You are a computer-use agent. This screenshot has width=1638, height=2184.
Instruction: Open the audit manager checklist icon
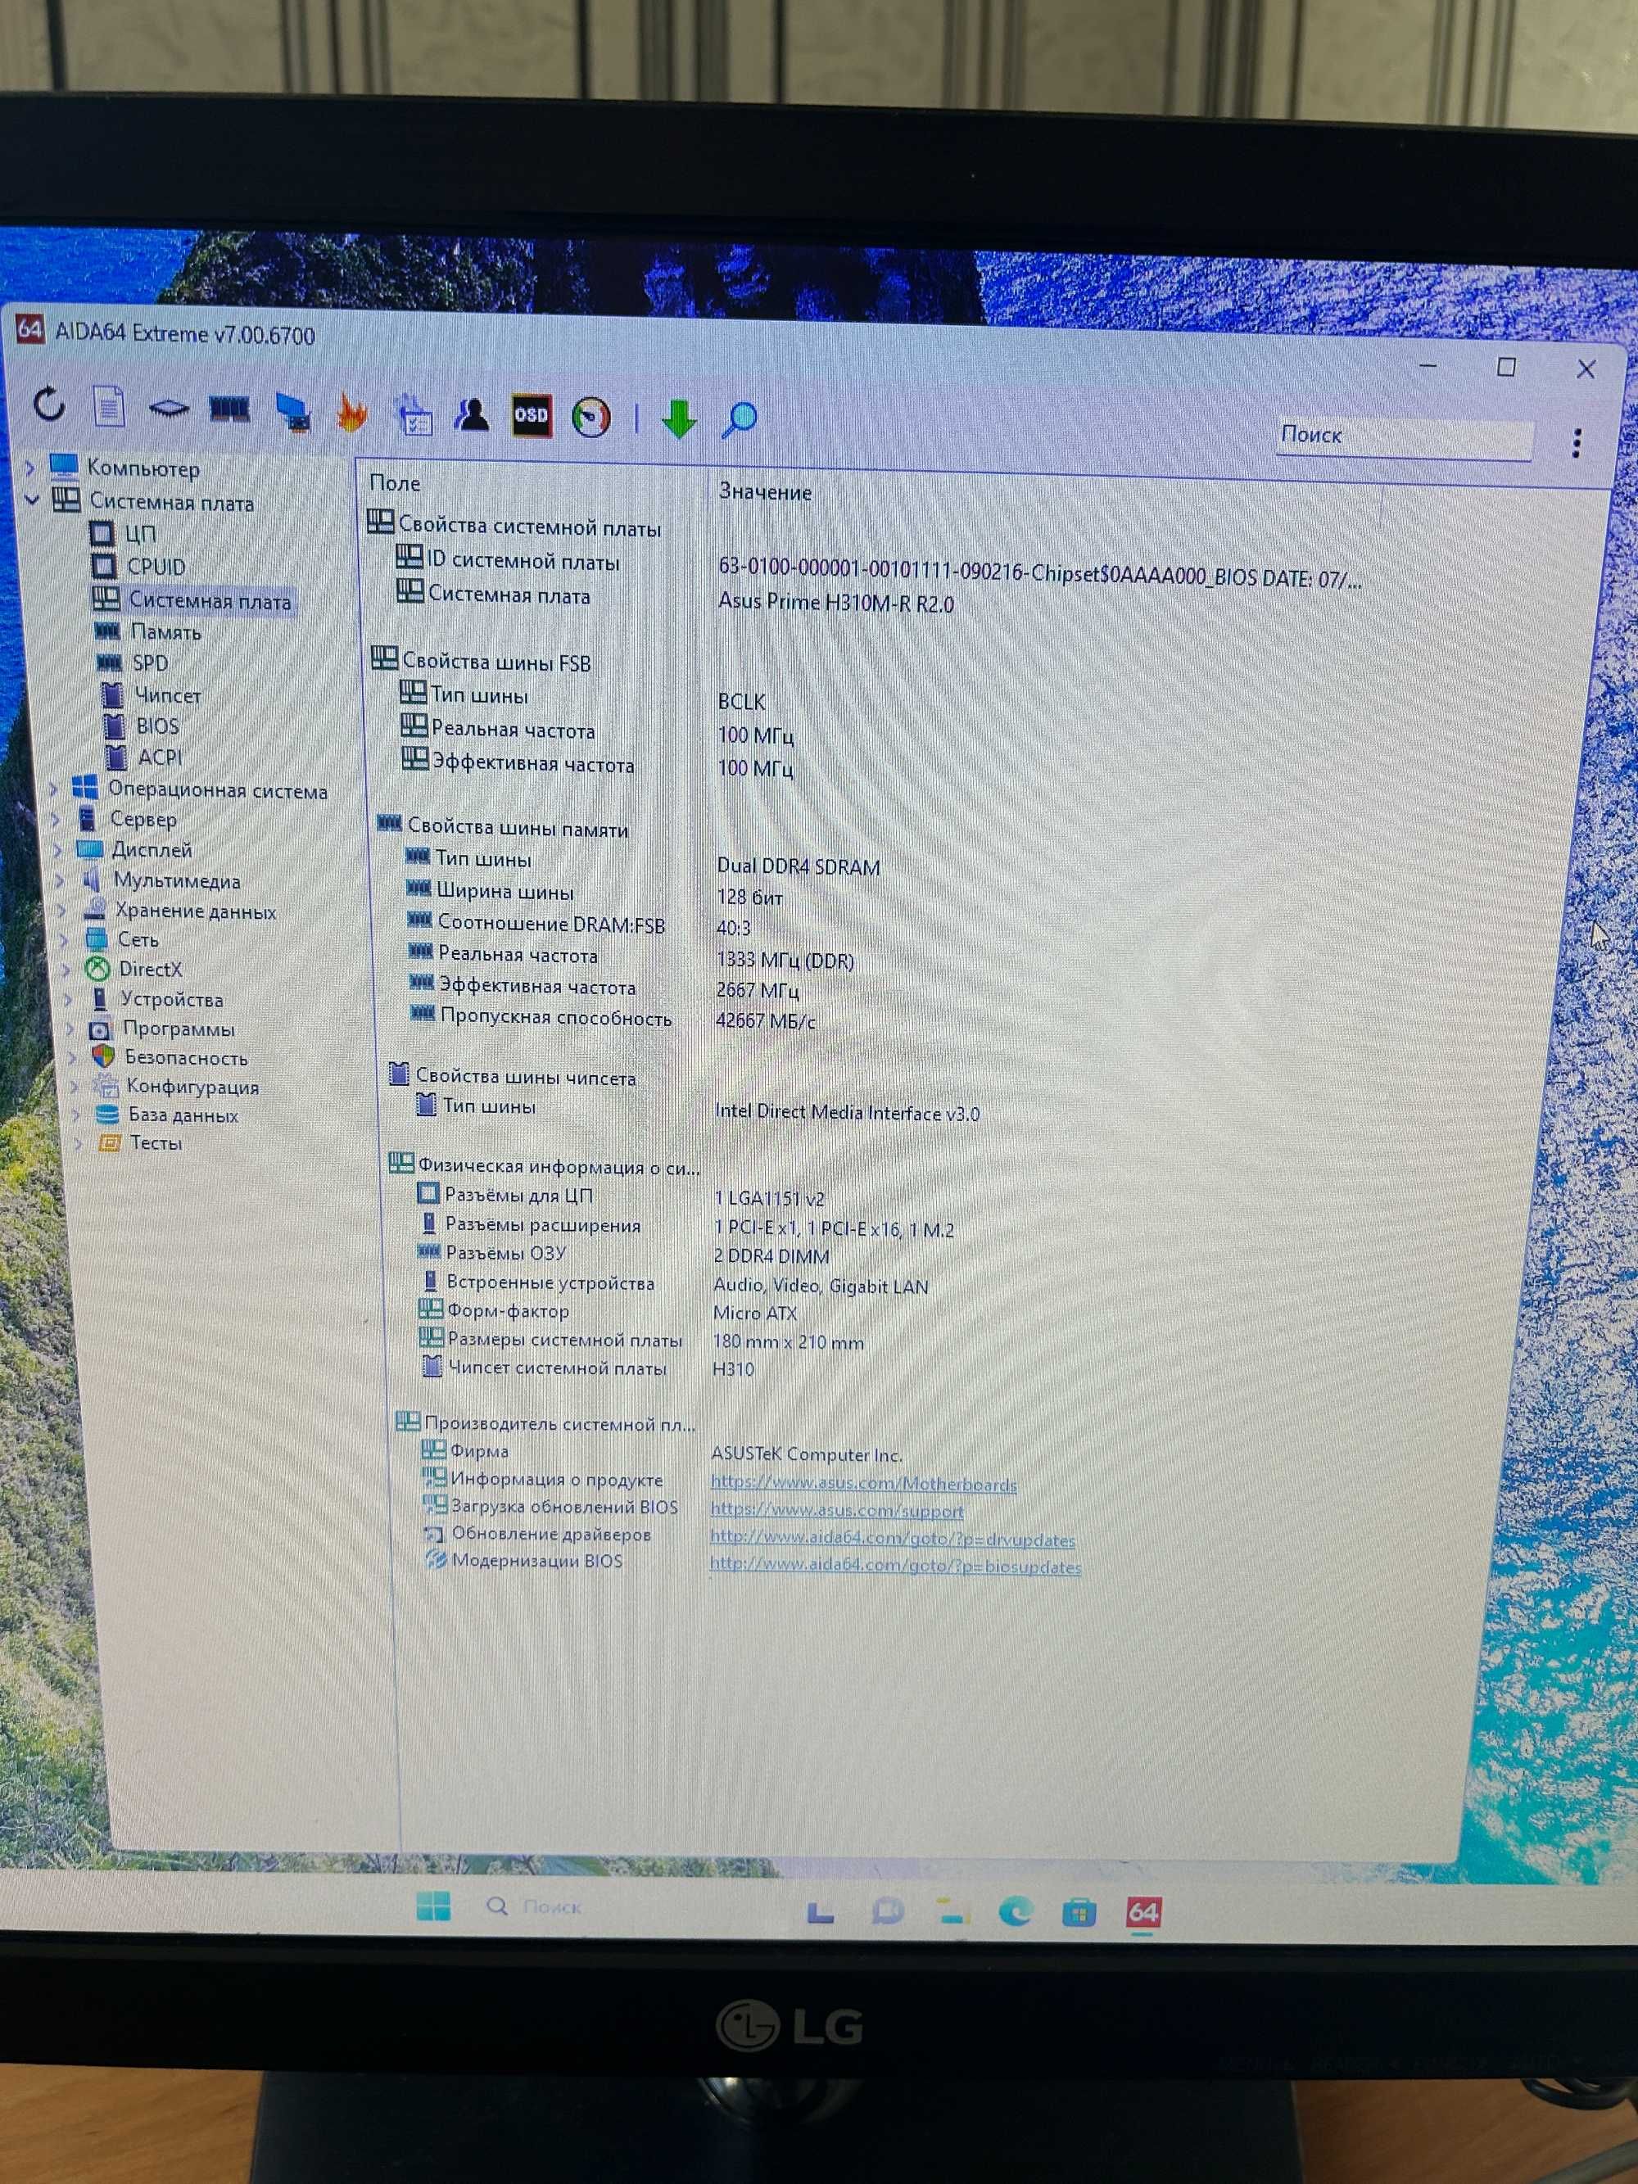[414, 414]
